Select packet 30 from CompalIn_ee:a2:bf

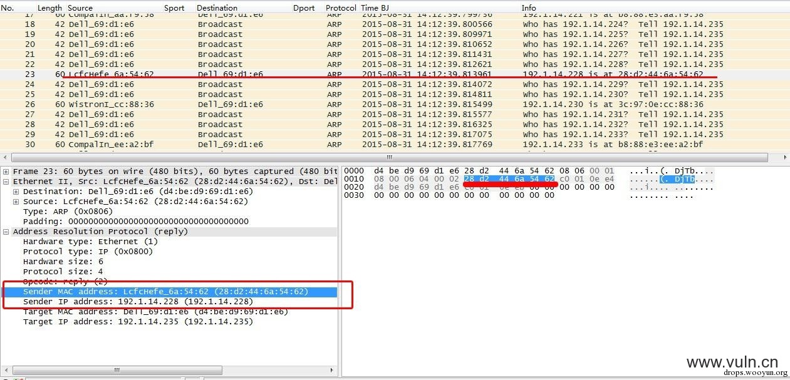[395, 145]
